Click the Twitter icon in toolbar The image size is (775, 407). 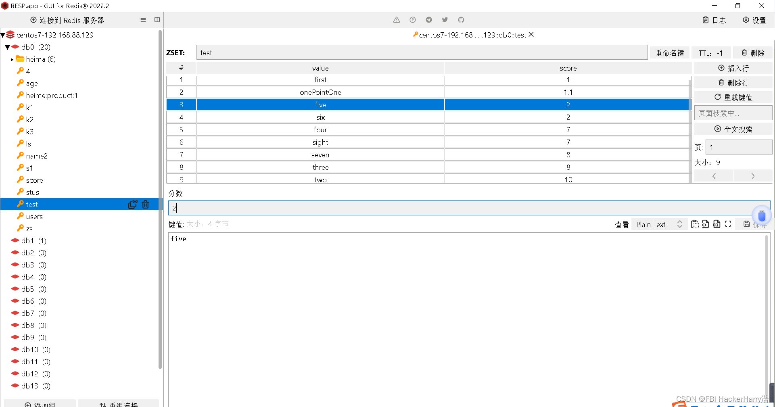pos(445,19)
